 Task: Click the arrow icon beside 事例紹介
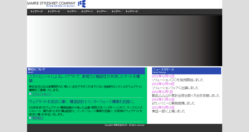pos(30,118)
